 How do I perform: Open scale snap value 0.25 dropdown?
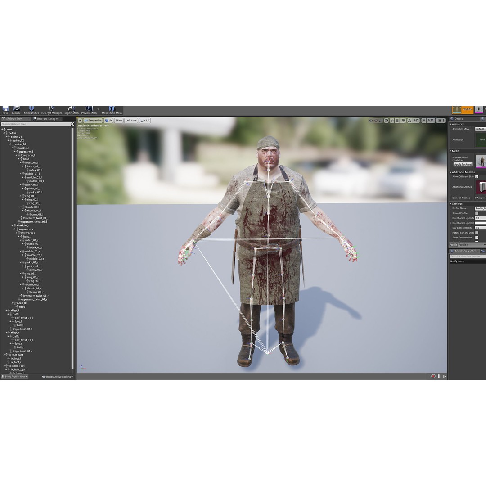click(x=431, y=121)
